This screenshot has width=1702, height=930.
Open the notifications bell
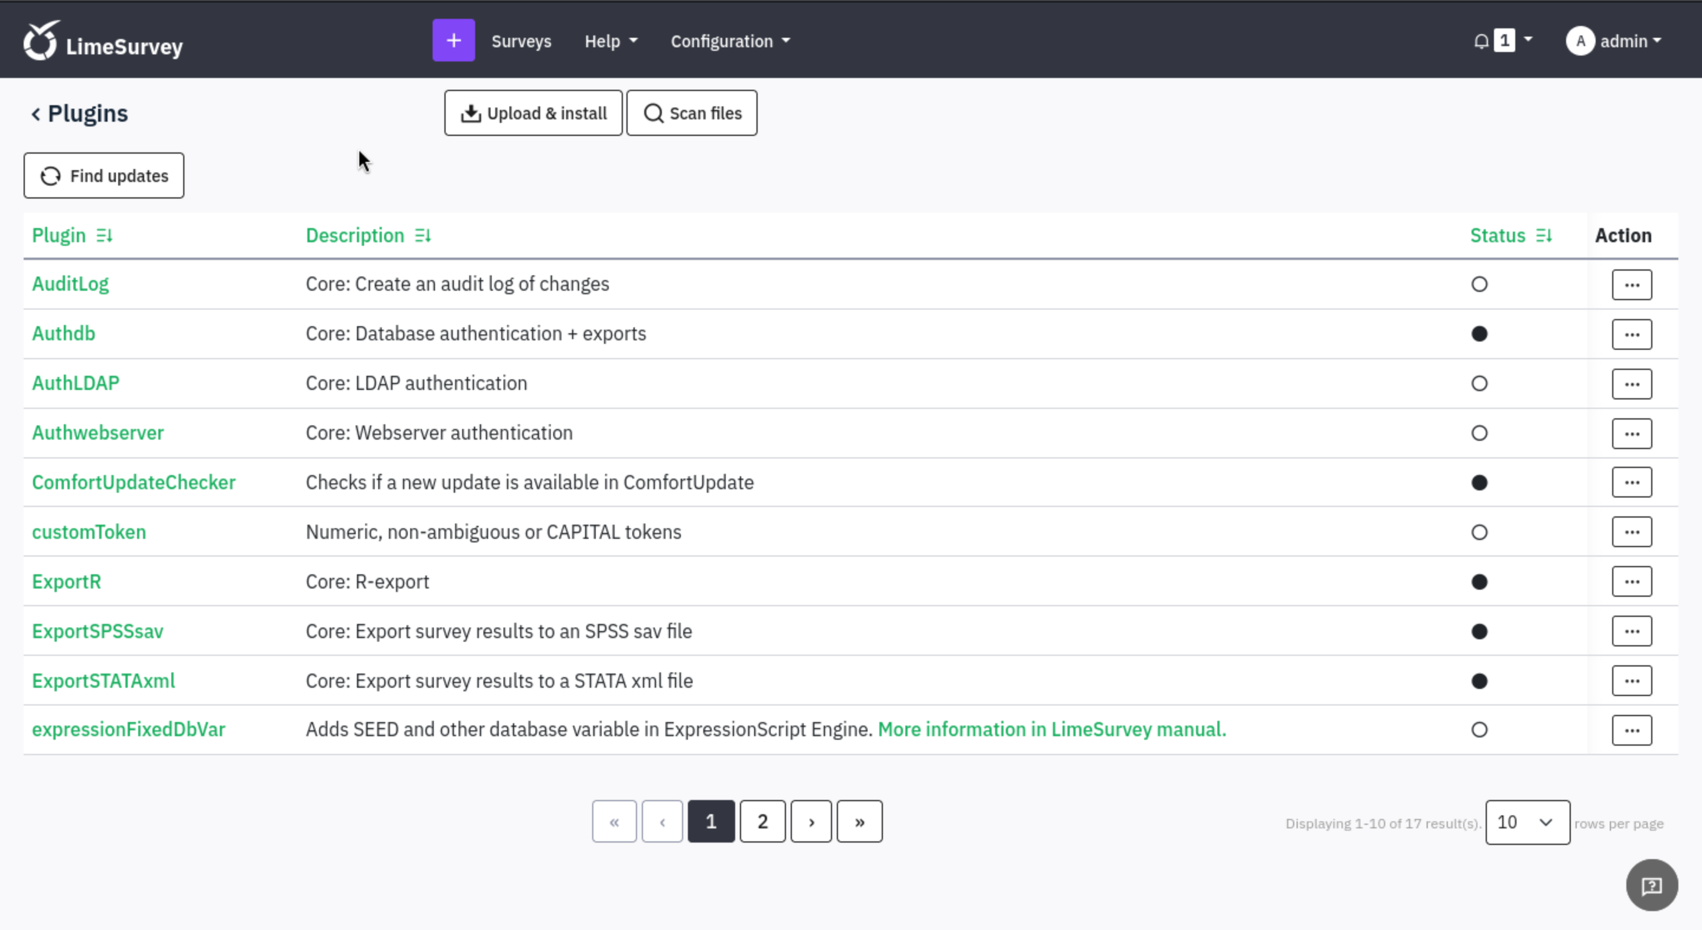click(x=1480, y=41)
